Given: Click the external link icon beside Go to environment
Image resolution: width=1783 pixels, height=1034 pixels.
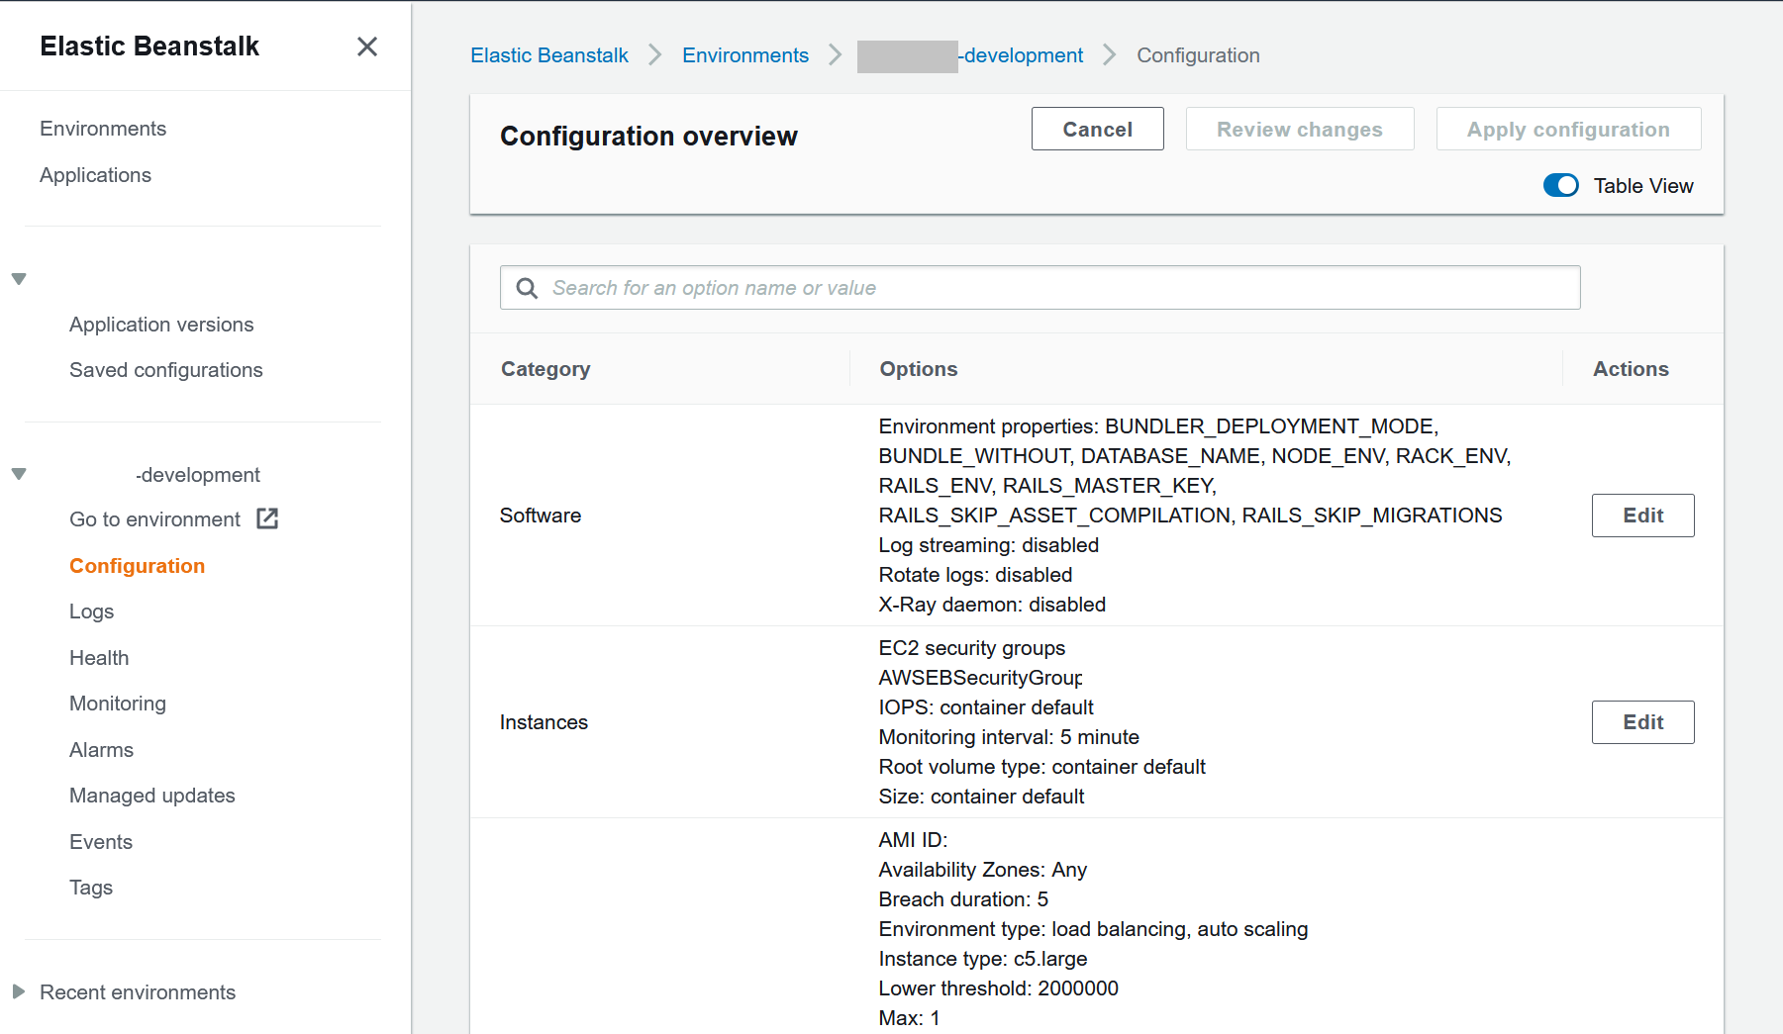Looking at the screenshot, I should coord(267,518).
